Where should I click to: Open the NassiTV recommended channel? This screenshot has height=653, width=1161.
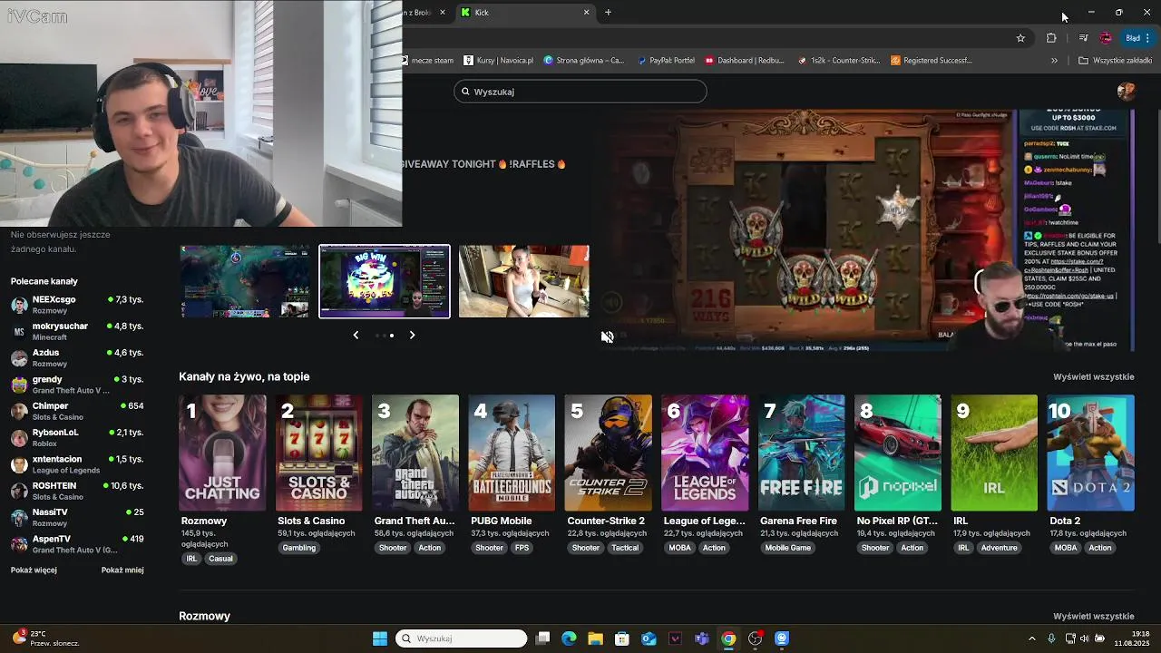pyautogui.click(x=77, y=517)
